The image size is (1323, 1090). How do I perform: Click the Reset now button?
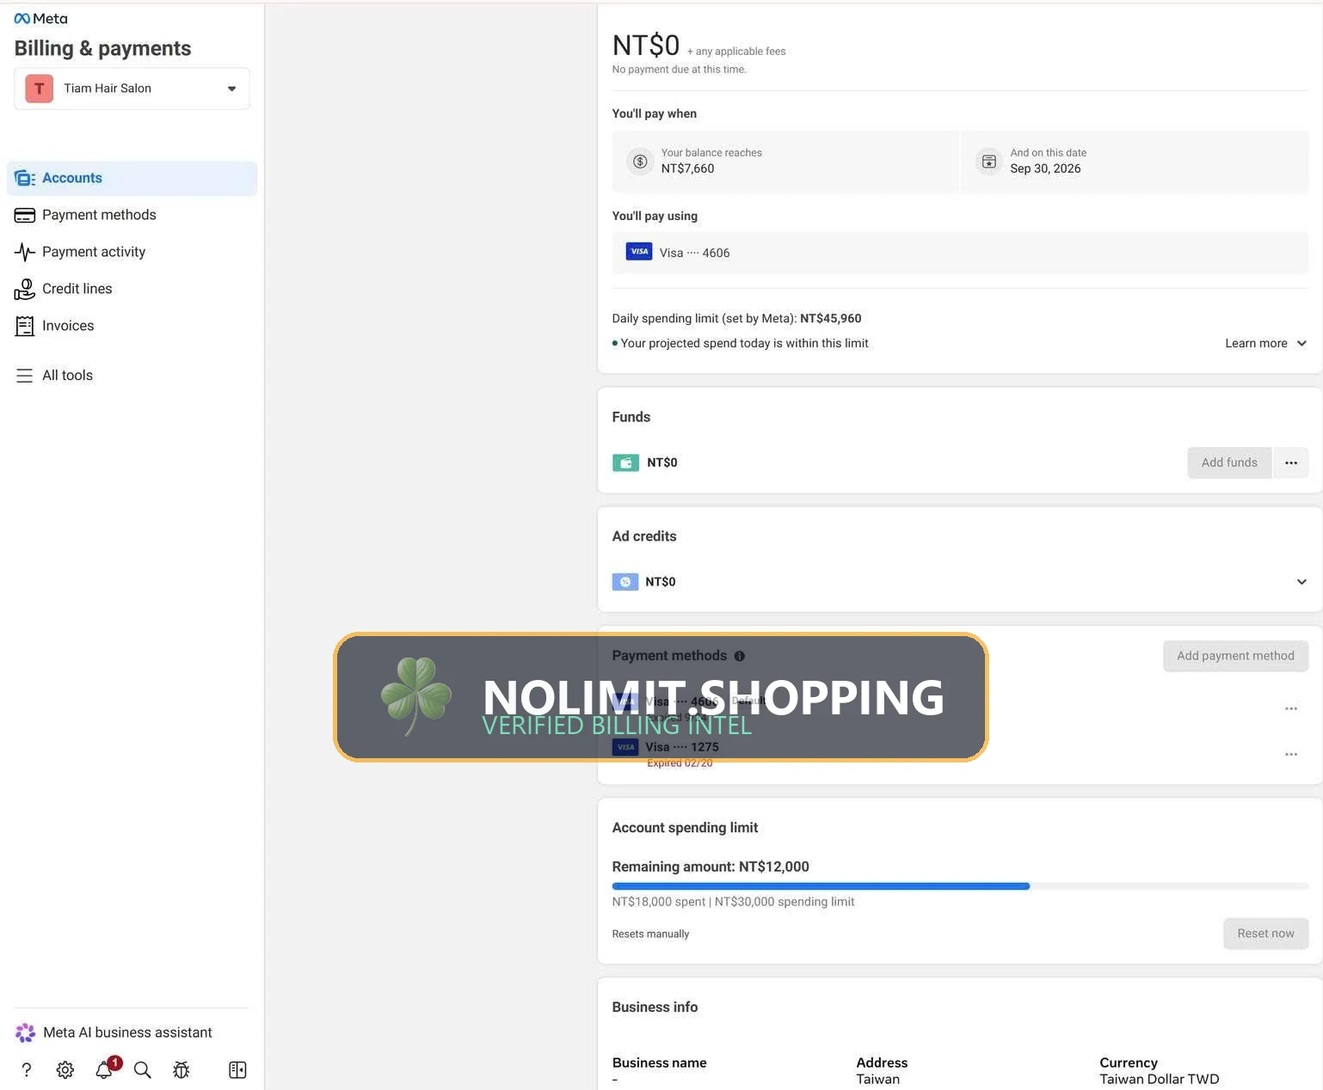pos(1265,934)
